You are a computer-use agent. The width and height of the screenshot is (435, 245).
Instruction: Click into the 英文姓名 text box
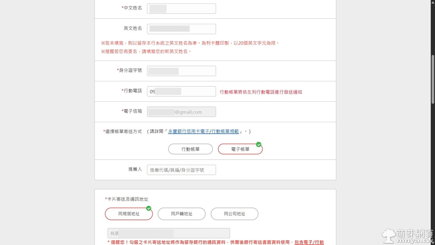(181, 29)
